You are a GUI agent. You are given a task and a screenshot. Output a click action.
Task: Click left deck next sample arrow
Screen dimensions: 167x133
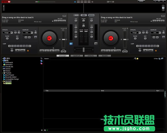pyautogui.click(x=29, y=37)
